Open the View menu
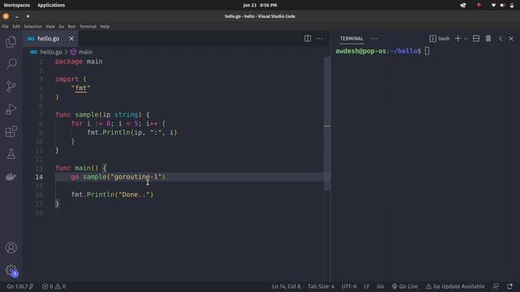Viewport: 520px width, 292px height. pyautogui.click(x=50, y=27)
